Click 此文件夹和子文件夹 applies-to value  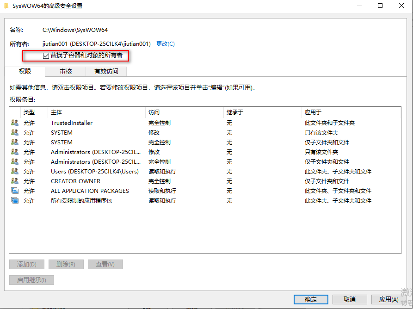coord(330,123)
